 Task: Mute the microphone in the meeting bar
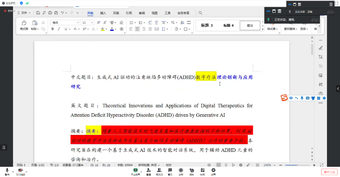click(7, 171)
